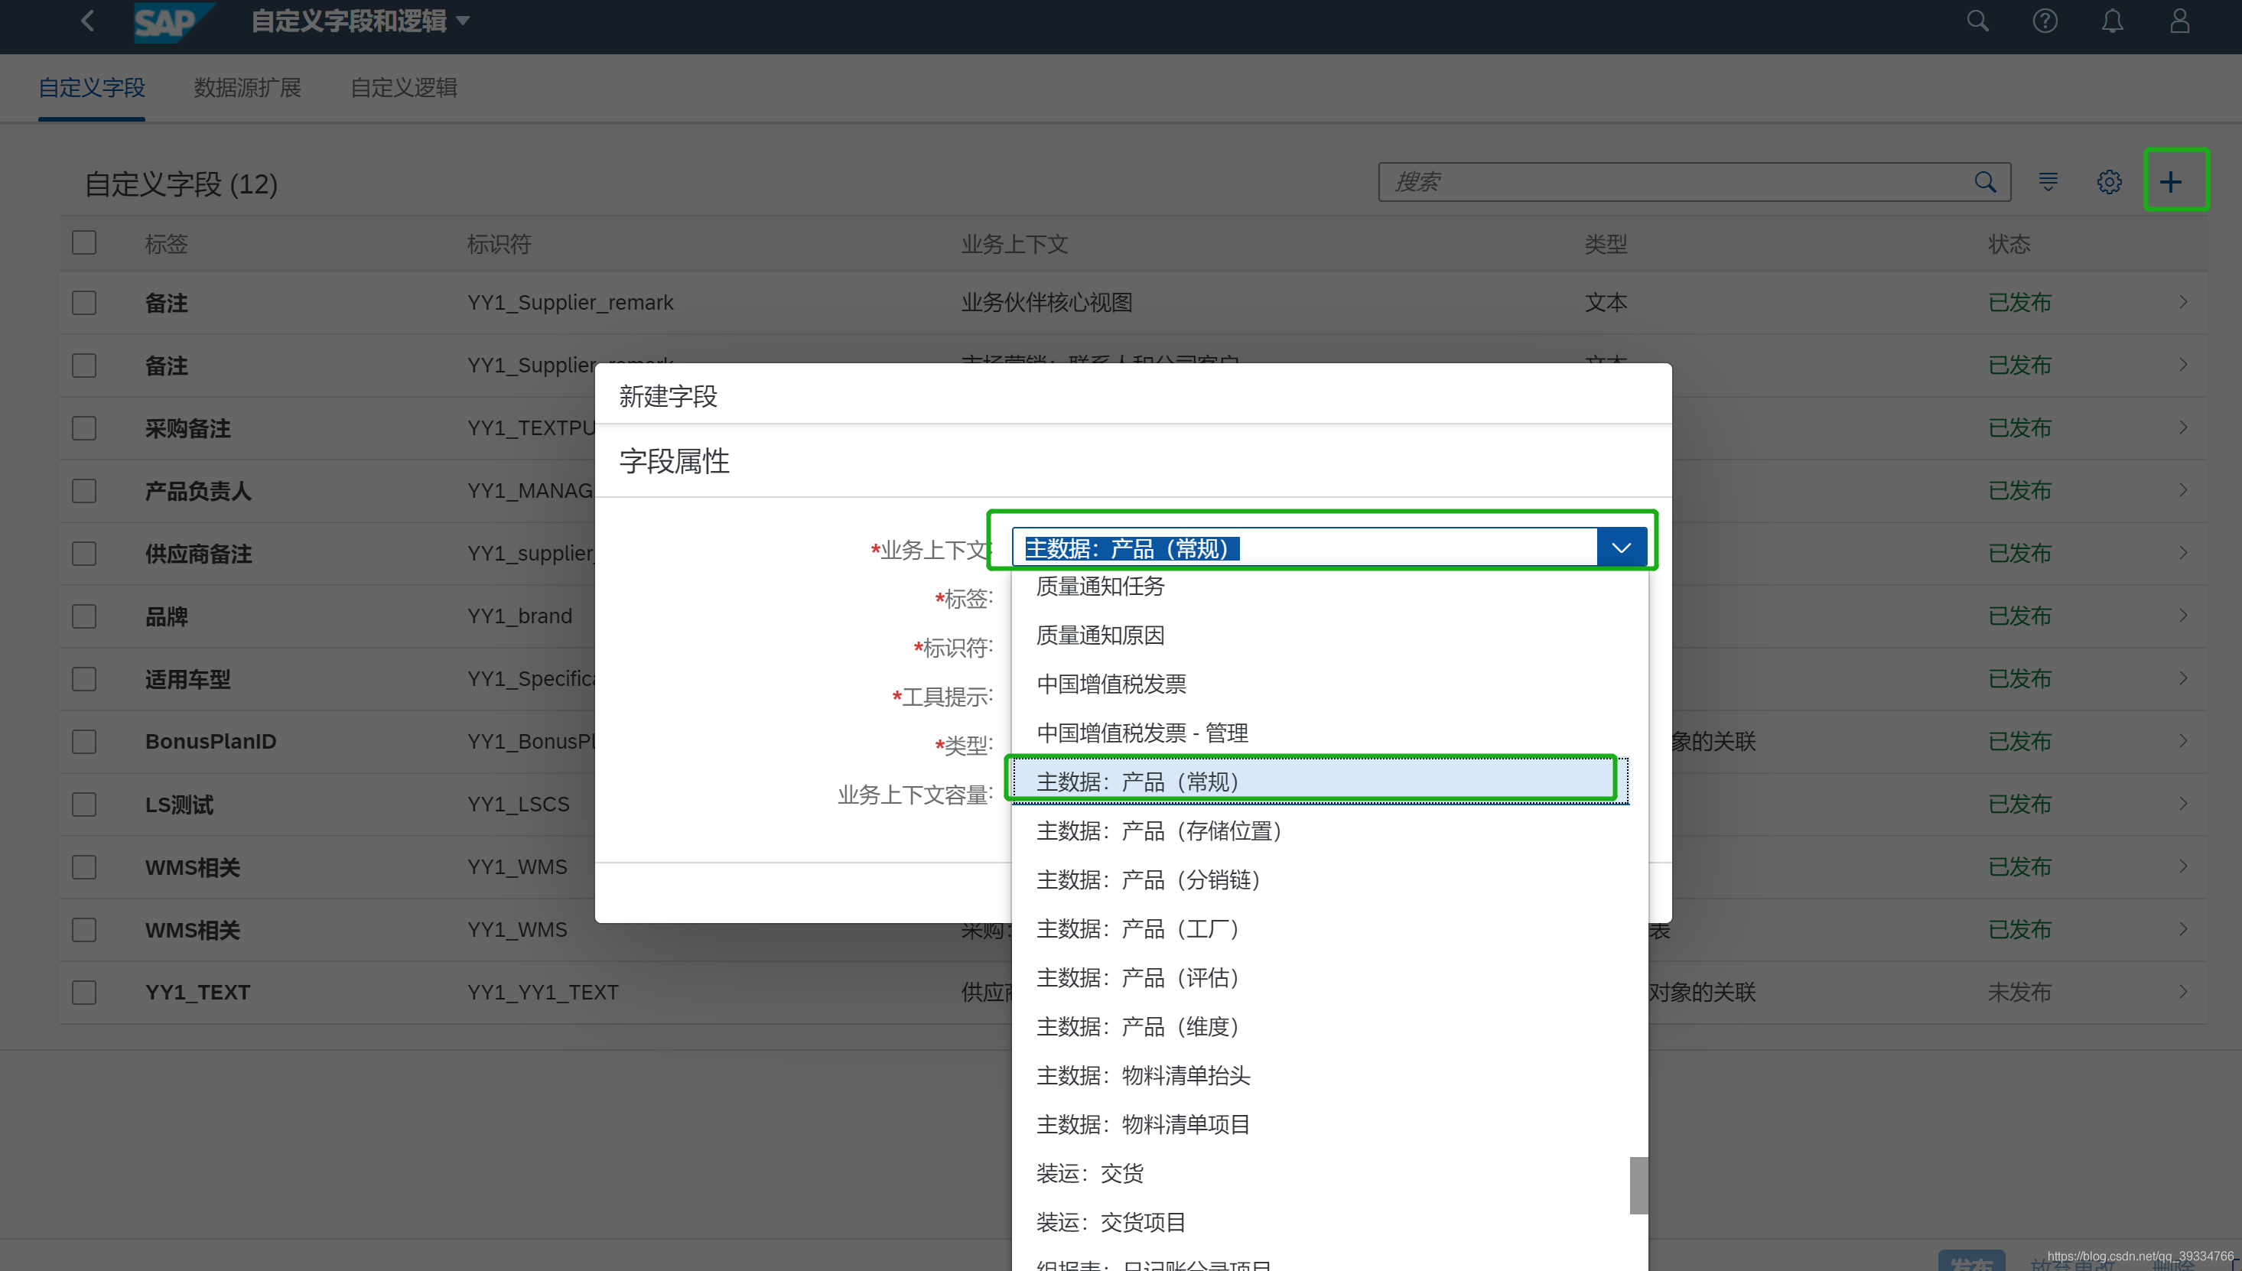Click the 未发布 status of YY1_TEXT
This screenshot has width=2242, height=1271.
2019,993
